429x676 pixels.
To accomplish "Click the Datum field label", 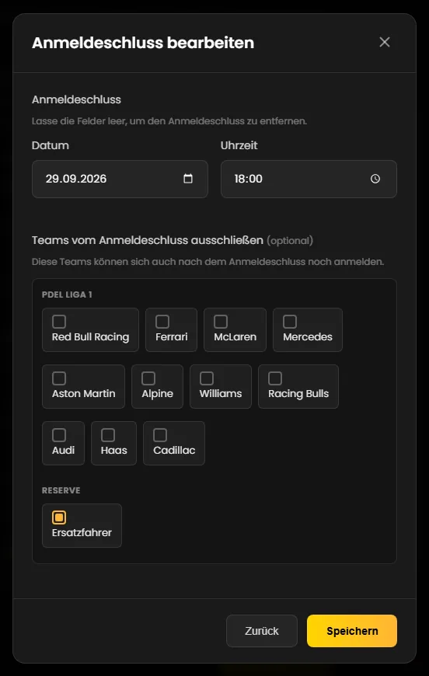I will click(x=51, y=145).
